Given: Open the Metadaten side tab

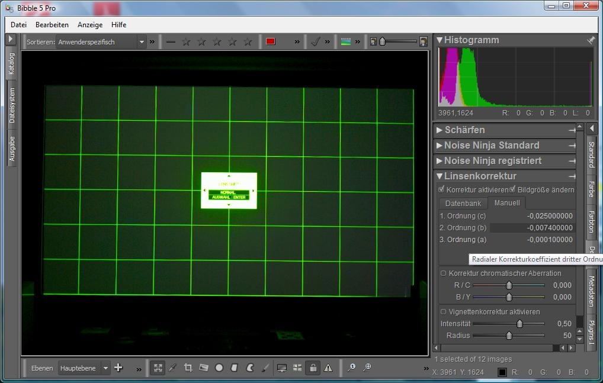Looking at the screenshot, I should (x=591, y=291).
